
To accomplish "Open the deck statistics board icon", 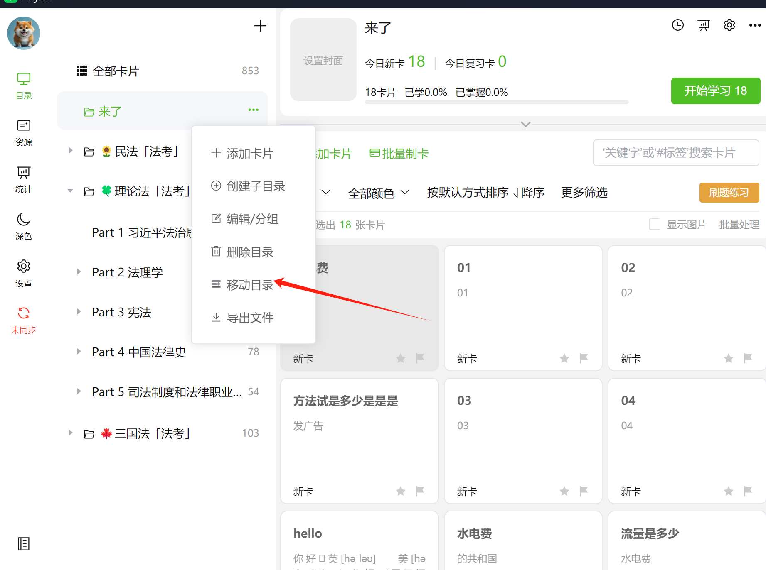I will point(704,25).
